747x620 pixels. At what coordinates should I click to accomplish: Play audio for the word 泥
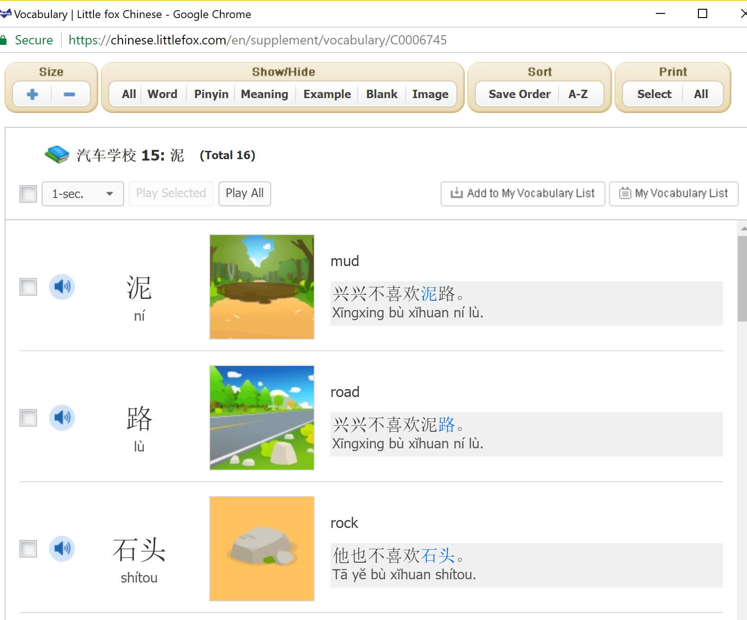(62, 287)
